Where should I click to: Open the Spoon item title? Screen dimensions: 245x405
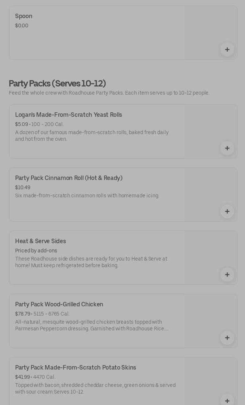click(x=24, y=16)
